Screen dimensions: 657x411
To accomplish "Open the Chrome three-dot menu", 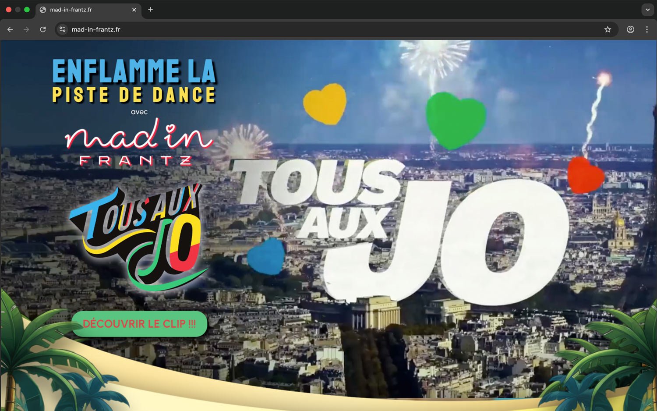I will (x=647, y=29).
